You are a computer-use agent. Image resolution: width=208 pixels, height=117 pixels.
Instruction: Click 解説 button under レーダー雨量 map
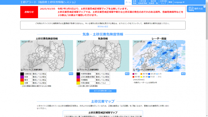click(183, 74)
